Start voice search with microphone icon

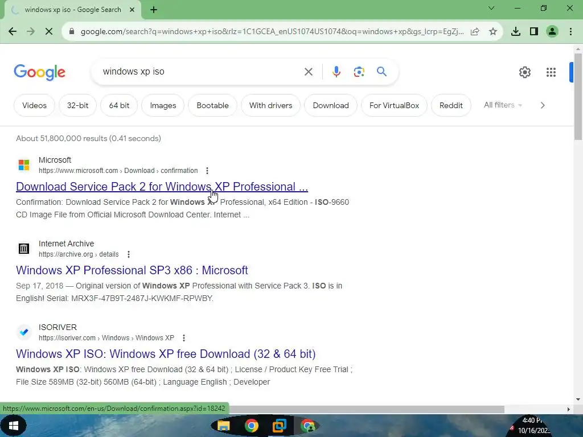coord(336,72)
